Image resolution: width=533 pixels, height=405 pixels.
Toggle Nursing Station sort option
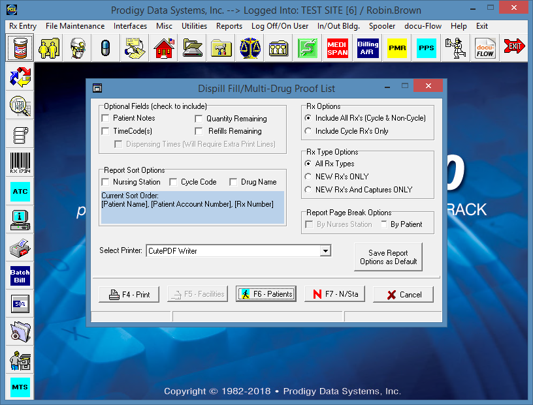click(x=106, y=182)
